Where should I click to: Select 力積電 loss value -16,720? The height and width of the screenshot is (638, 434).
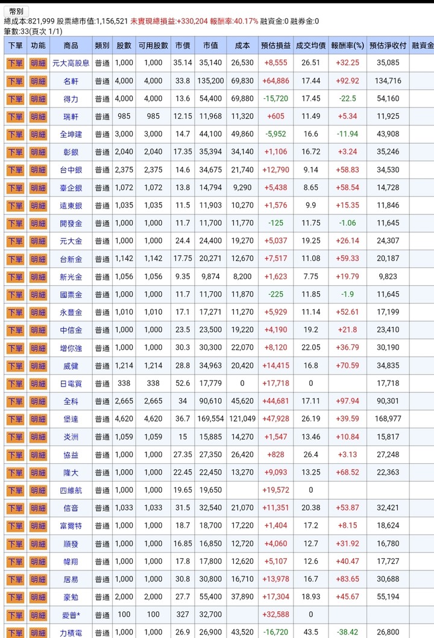pyautogui.click(x=276, y=633)
